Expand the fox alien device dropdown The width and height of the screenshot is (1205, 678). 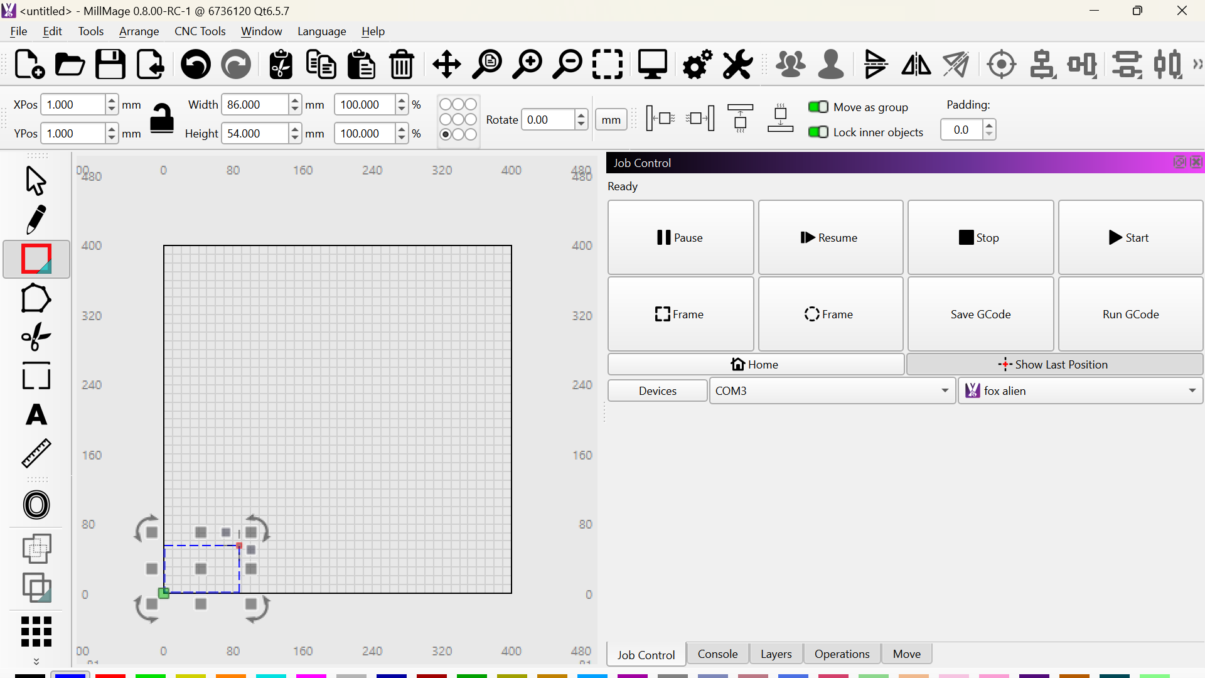1191,390
